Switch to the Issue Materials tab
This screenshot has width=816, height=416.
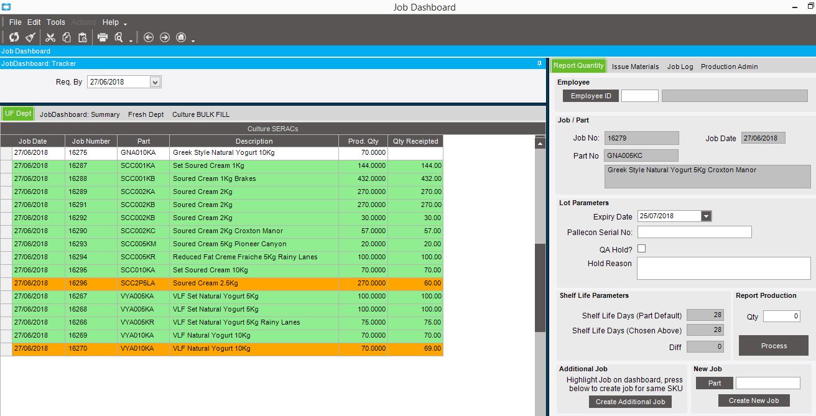click(635, 67)
